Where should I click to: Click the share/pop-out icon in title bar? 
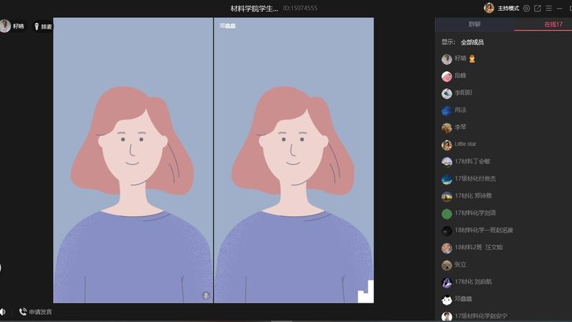coord(538,8)
